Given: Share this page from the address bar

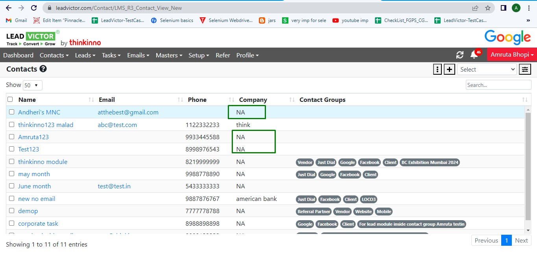Looking at the screenshot, I should 475,8.
